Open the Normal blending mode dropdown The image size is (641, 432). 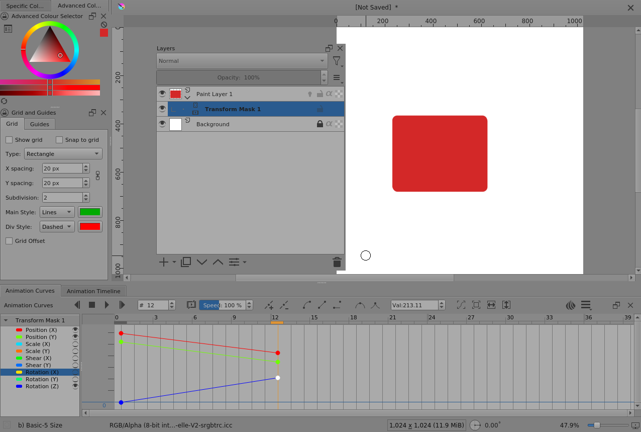[242, 61]
